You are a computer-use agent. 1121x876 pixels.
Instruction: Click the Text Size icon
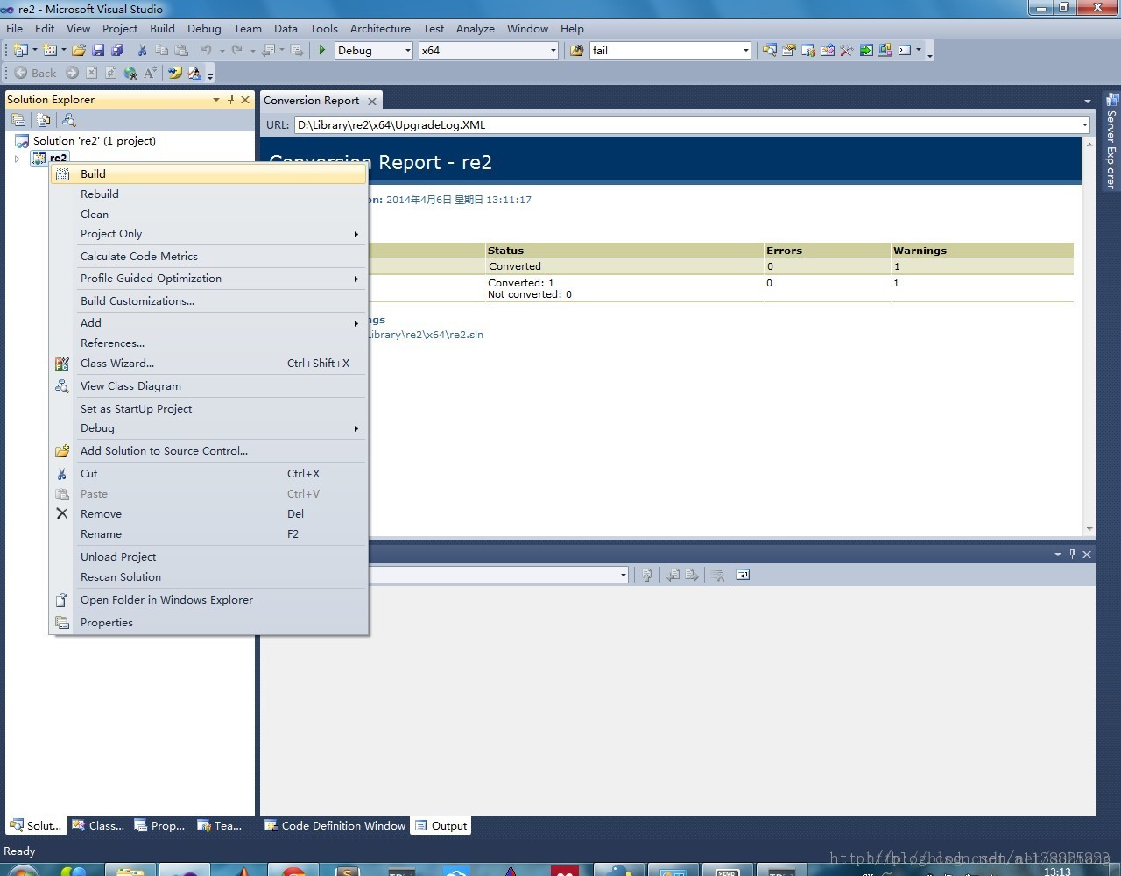click(x=150, y=73)
